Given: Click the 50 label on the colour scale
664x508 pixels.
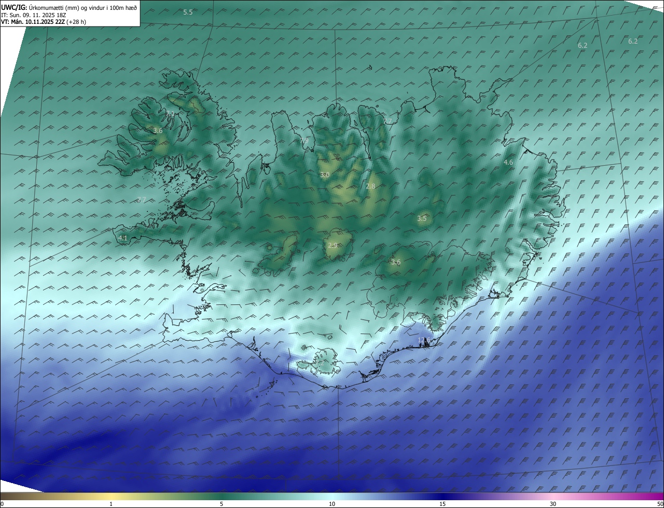Looking at the screenshot, I should coord(660,504).
